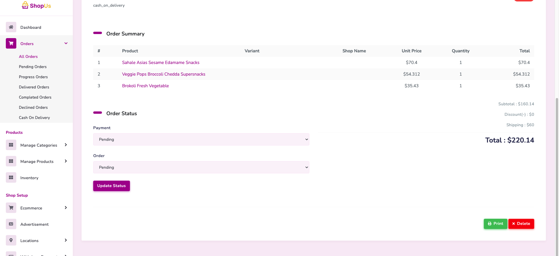This screenshot has height=256, width=559.
Task: Select Delivered Orders menu item
Action: [34, 87]
